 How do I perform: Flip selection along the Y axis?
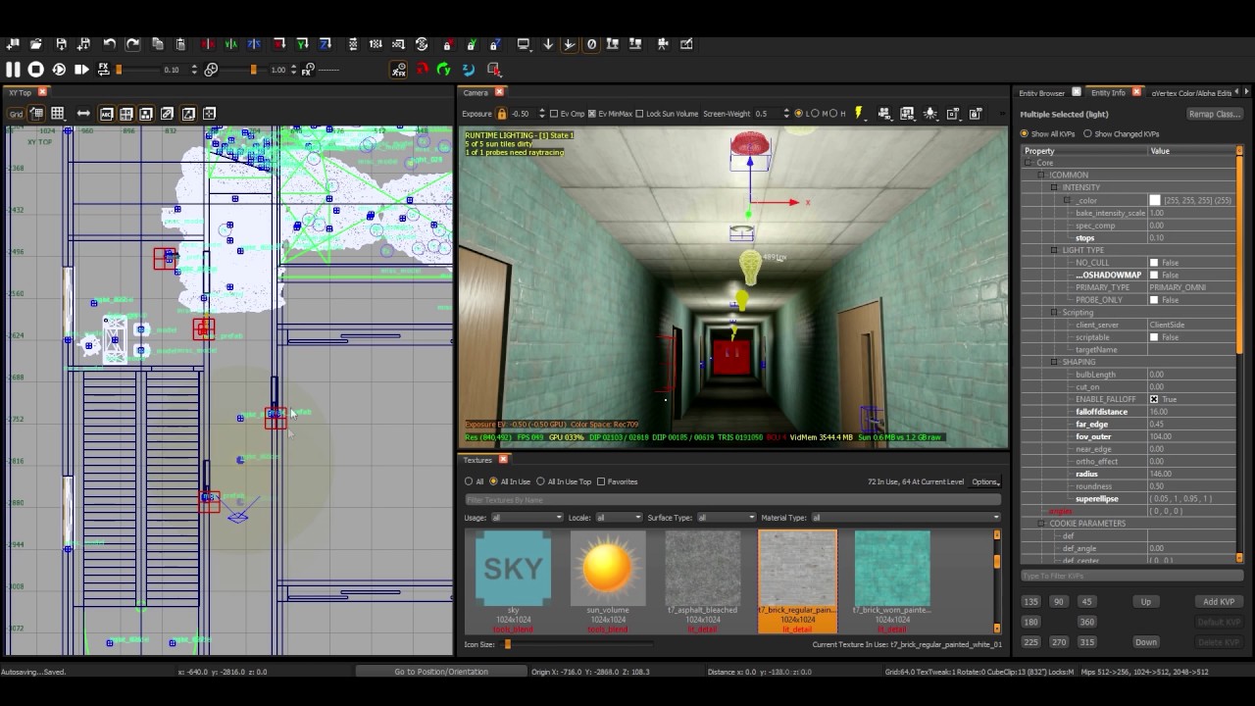[230, 44]
